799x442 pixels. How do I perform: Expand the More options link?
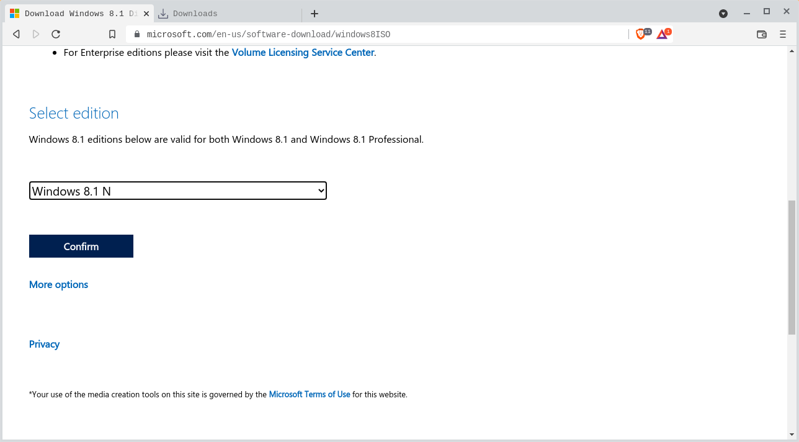58,284
